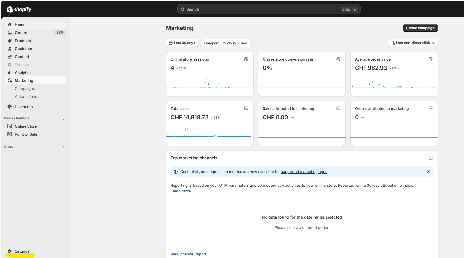Open report icon on Total sales card
464x258 pixels.
pos(246,108)
